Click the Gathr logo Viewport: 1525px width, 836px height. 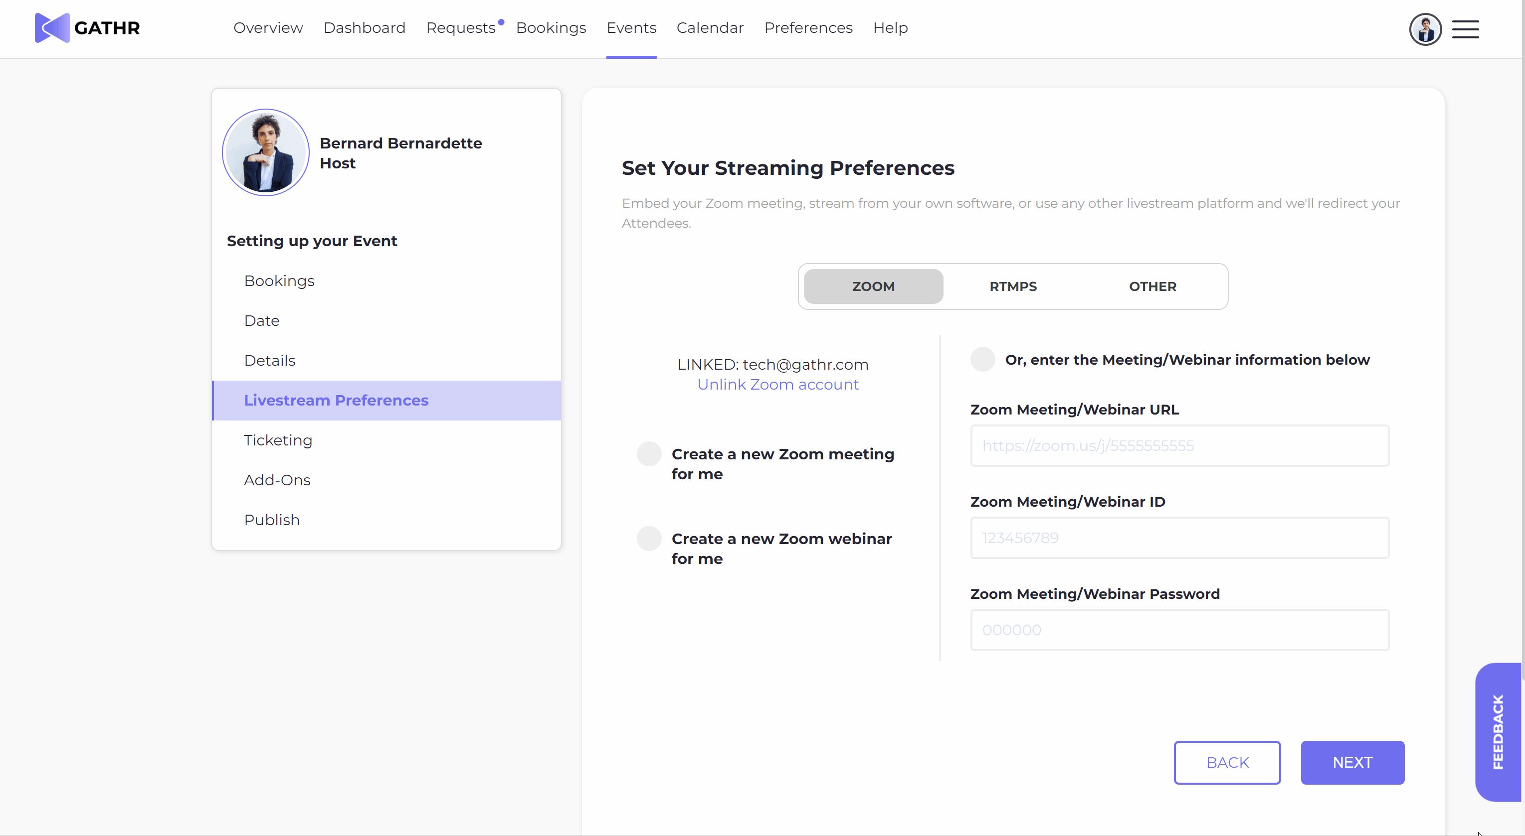coord(88,28)
